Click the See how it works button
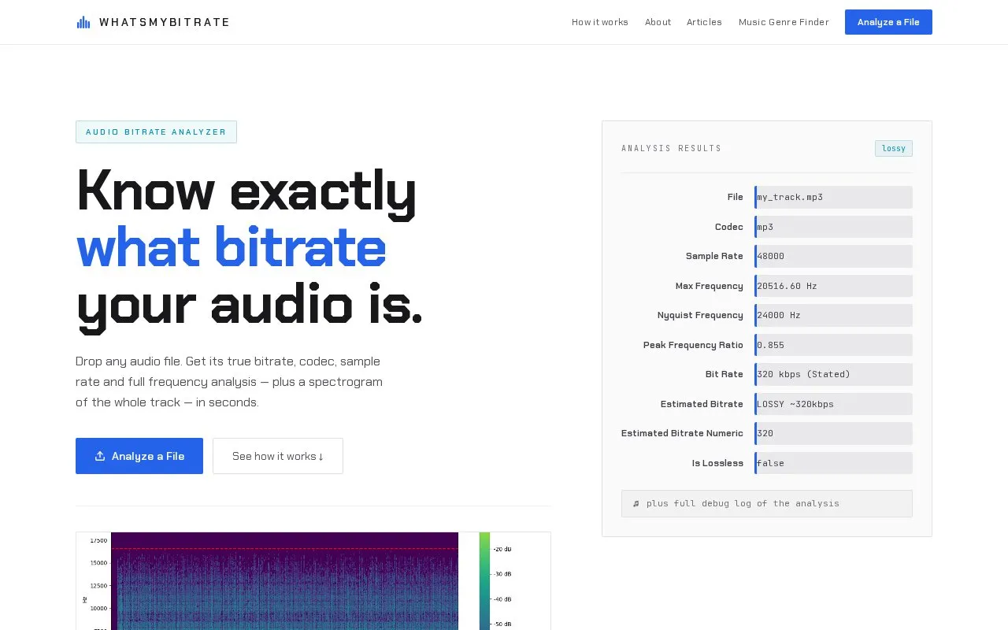 click(x=278, y=456)
